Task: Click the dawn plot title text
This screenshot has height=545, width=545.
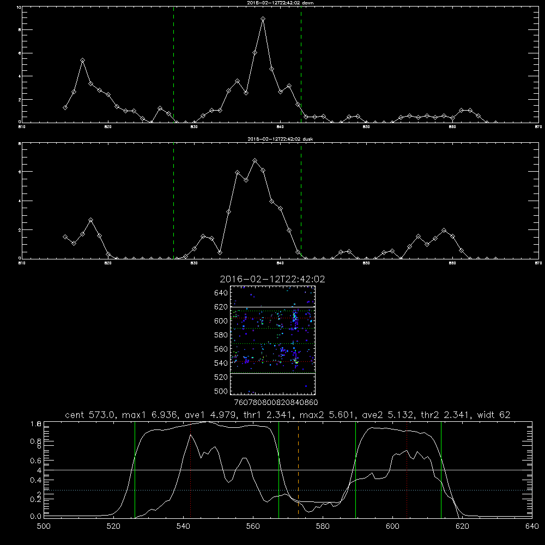Action: 280,2
